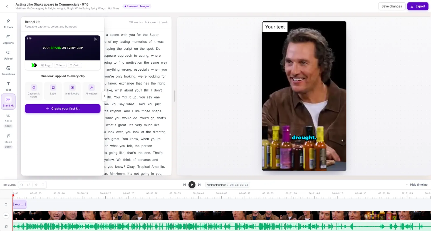Viewport: 431px width, 231px height.
Task: Select the 'Your text' overlay on the video
Action: click(275, 27)
